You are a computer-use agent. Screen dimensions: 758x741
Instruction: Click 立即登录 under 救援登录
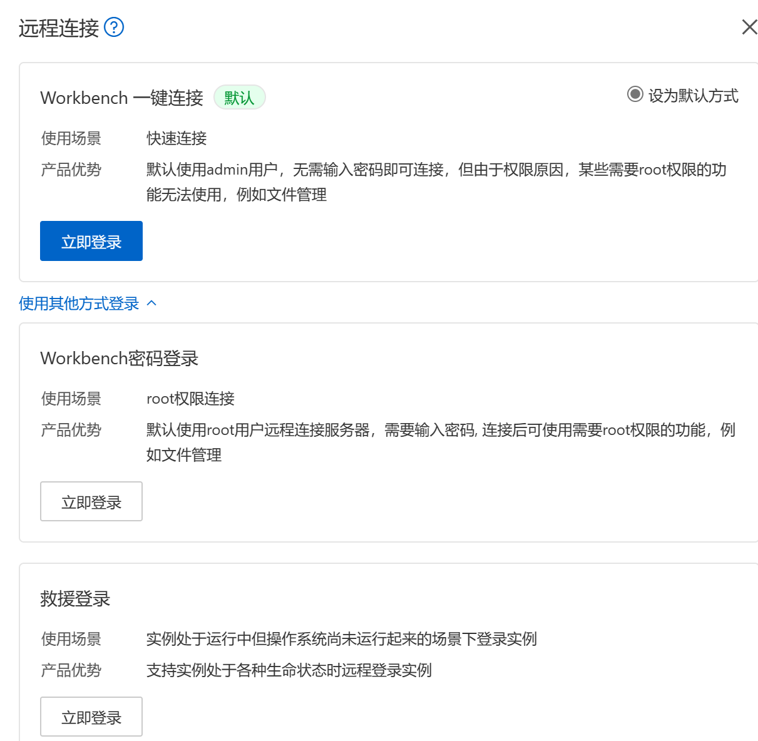click(91, 717)
